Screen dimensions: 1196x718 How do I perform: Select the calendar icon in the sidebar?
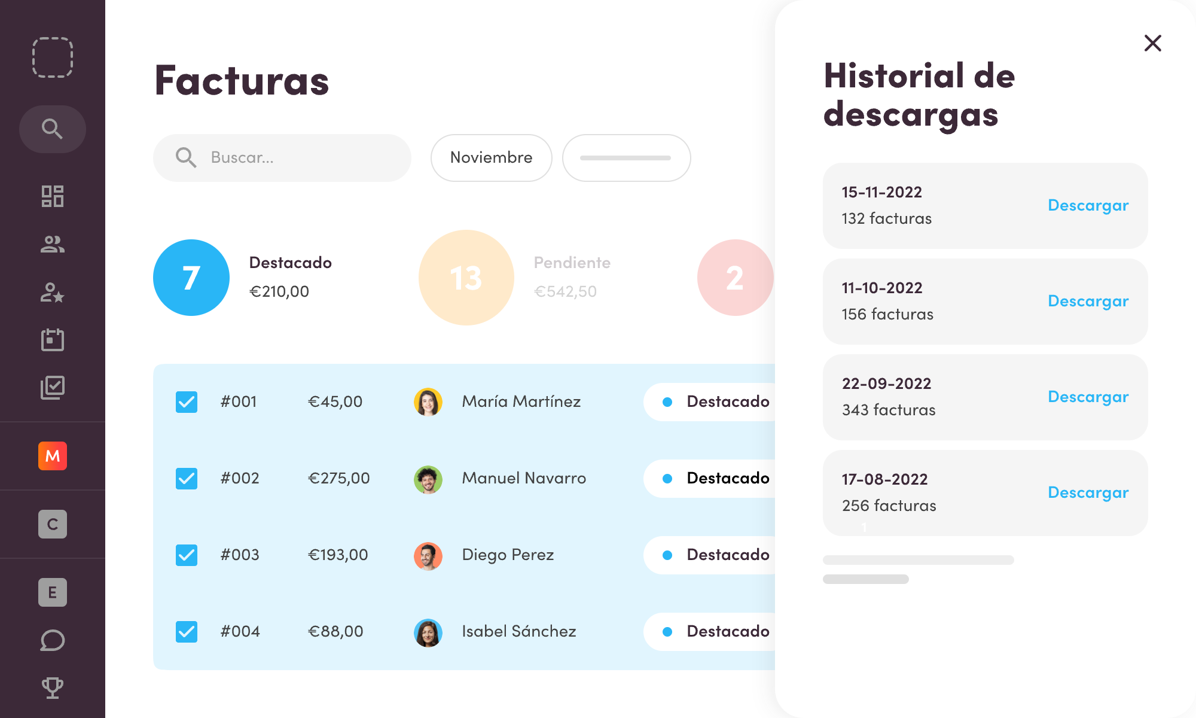tap(53, 339)
